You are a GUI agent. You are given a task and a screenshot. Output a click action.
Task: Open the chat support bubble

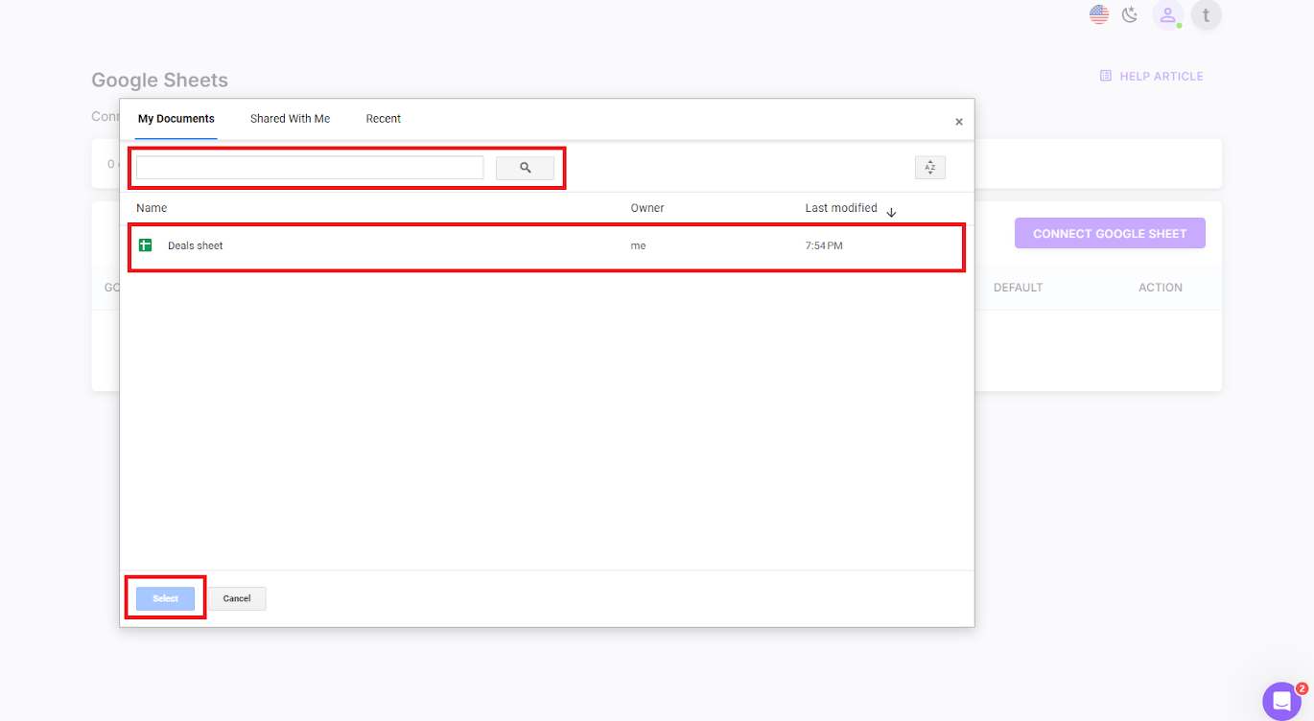point(1281,701)
